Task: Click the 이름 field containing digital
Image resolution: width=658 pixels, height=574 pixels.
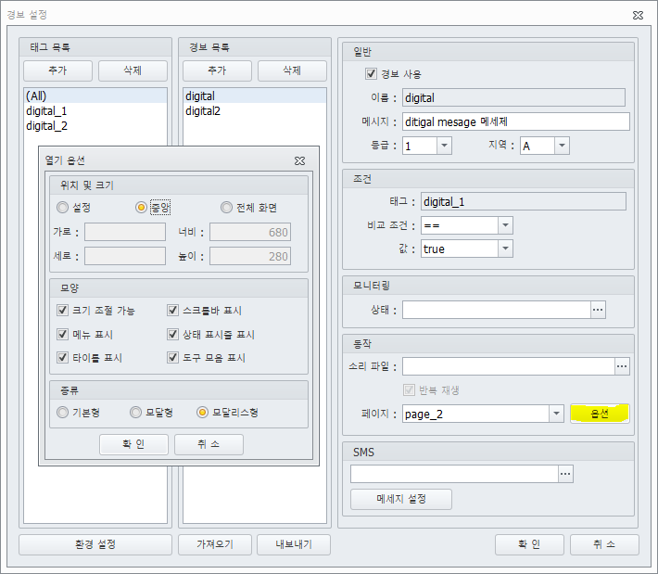Action: pyautogui.click(x=513, y=98)
